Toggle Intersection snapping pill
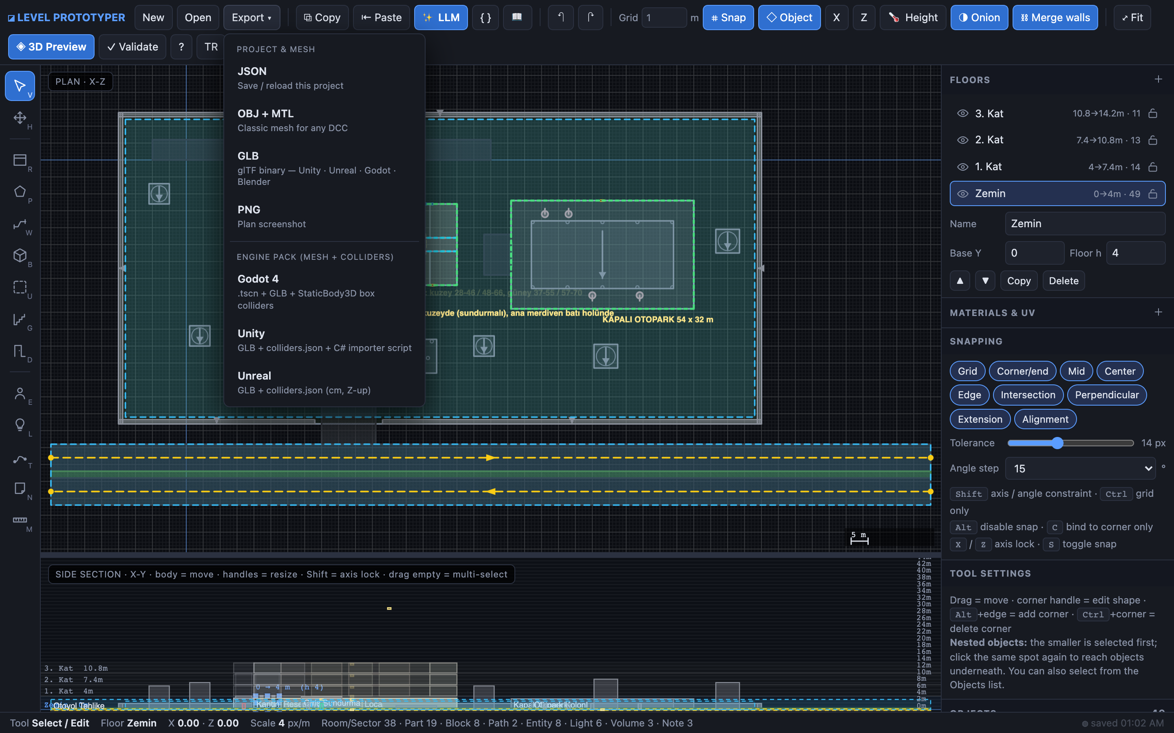The height and width of the screenshot is (733, 1174). 1028,395
